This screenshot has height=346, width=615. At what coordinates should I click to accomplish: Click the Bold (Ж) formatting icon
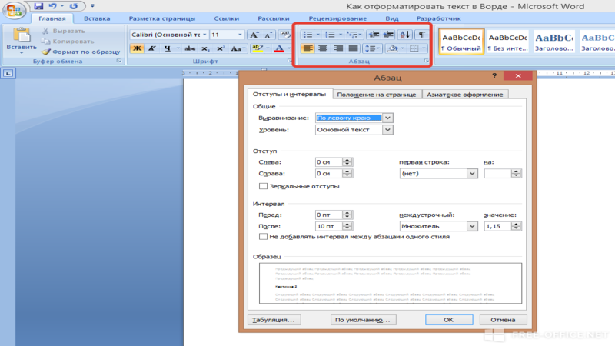pos(137,48)
